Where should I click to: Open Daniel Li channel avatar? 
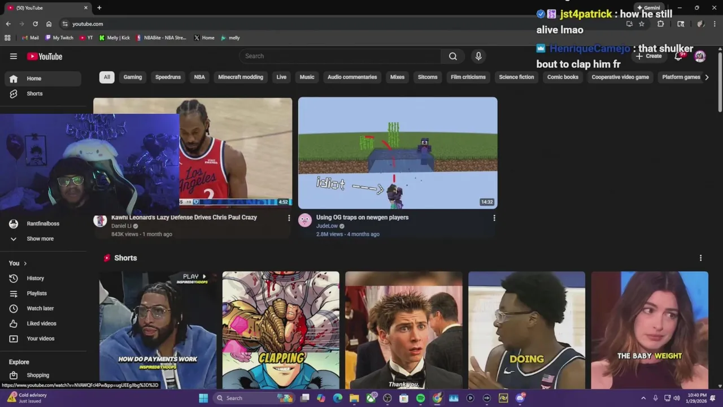[x=100, y=220]
